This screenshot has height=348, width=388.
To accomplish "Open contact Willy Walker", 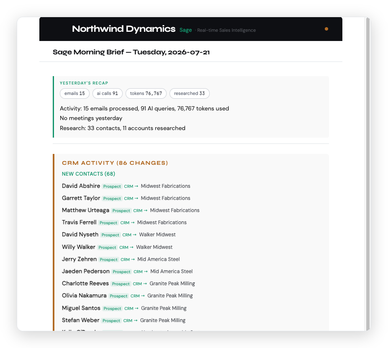I will tap(78, 247).
